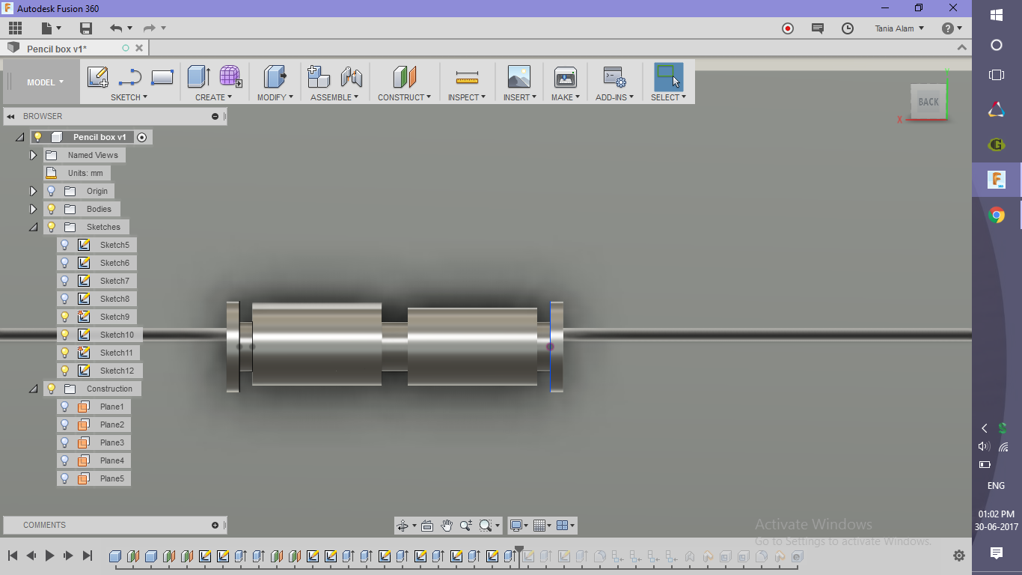The height and width of the screenshot is (575, 1022).
Task: Select the Press Pull modify tool
Action: point(275,77)
